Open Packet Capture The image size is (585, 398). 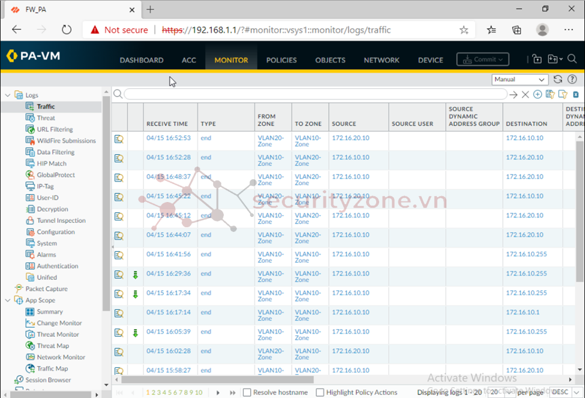(x=46, y=289)
